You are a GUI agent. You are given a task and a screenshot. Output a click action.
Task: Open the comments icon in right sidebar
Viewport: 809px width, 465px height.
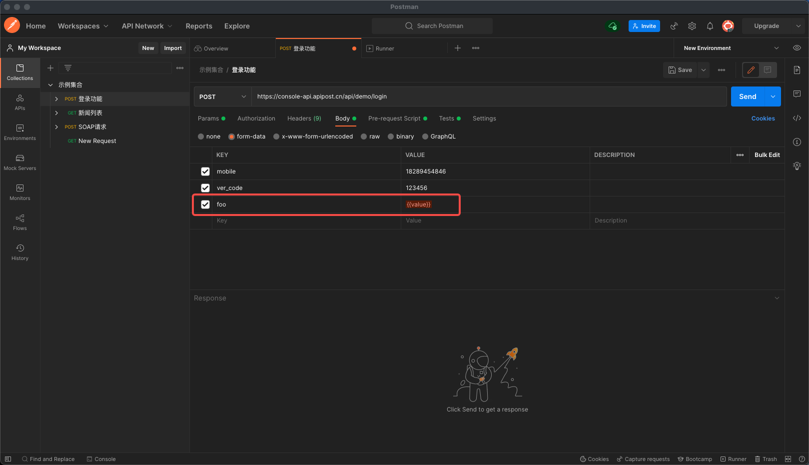coord(797,94)
